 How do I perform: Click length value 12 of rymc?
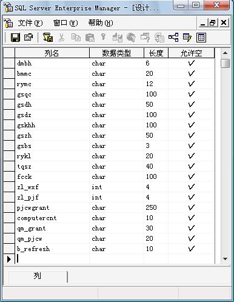tap(149, 84)
